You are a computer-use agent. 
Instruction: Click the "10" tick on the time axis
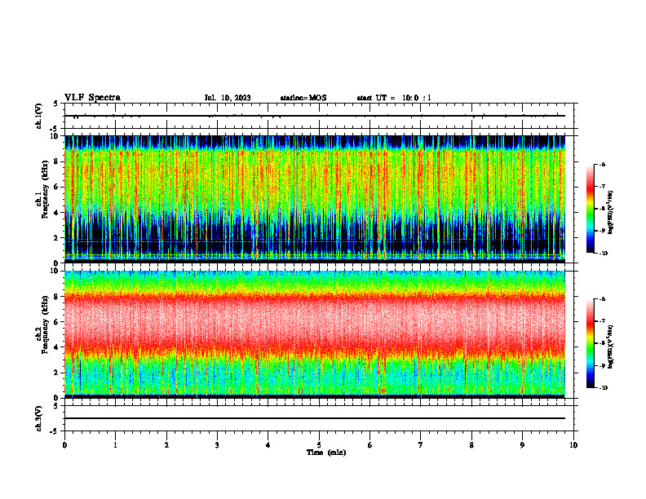click(573, 445)
